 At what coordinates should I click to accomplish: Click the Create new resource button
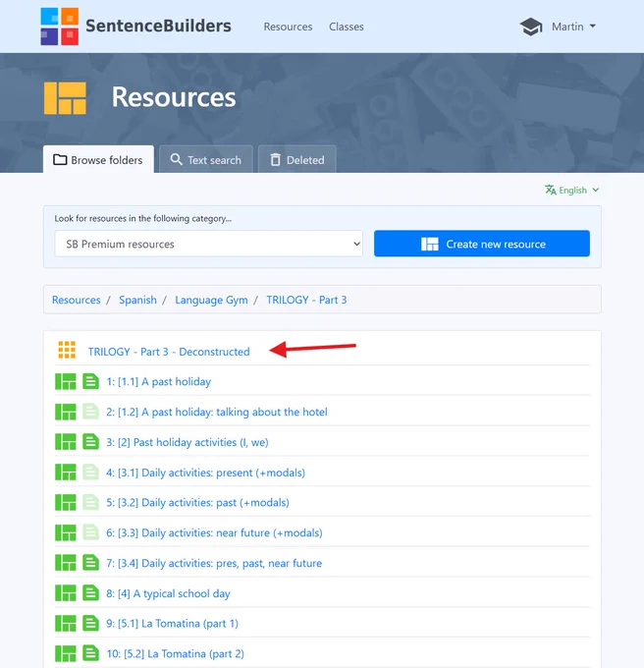point(482,244)
